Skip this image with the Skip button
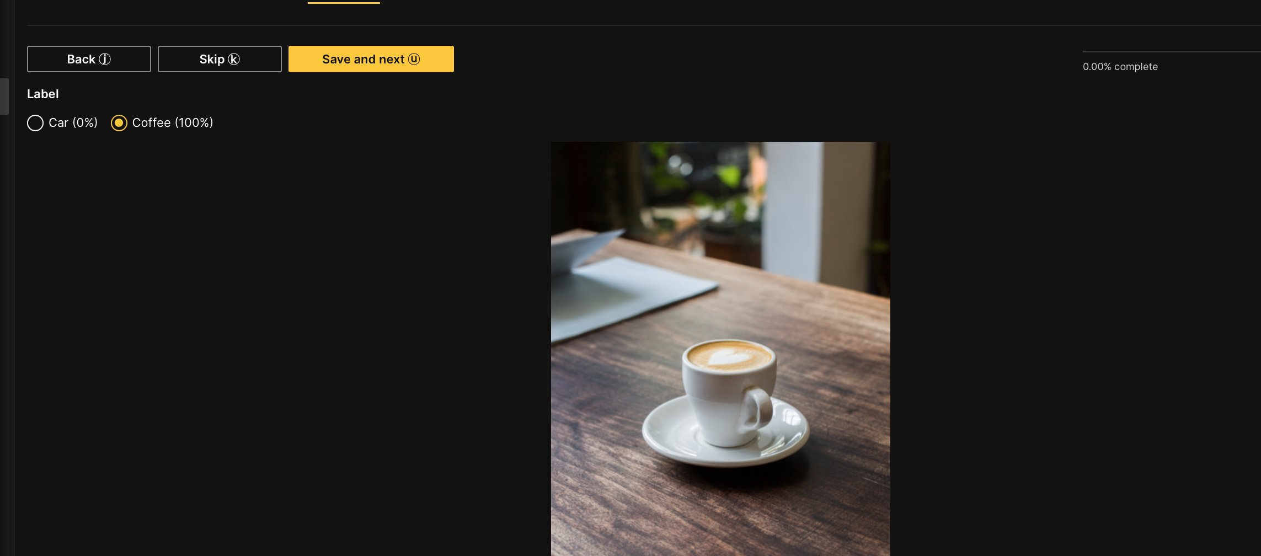 (x=220, y=59)
